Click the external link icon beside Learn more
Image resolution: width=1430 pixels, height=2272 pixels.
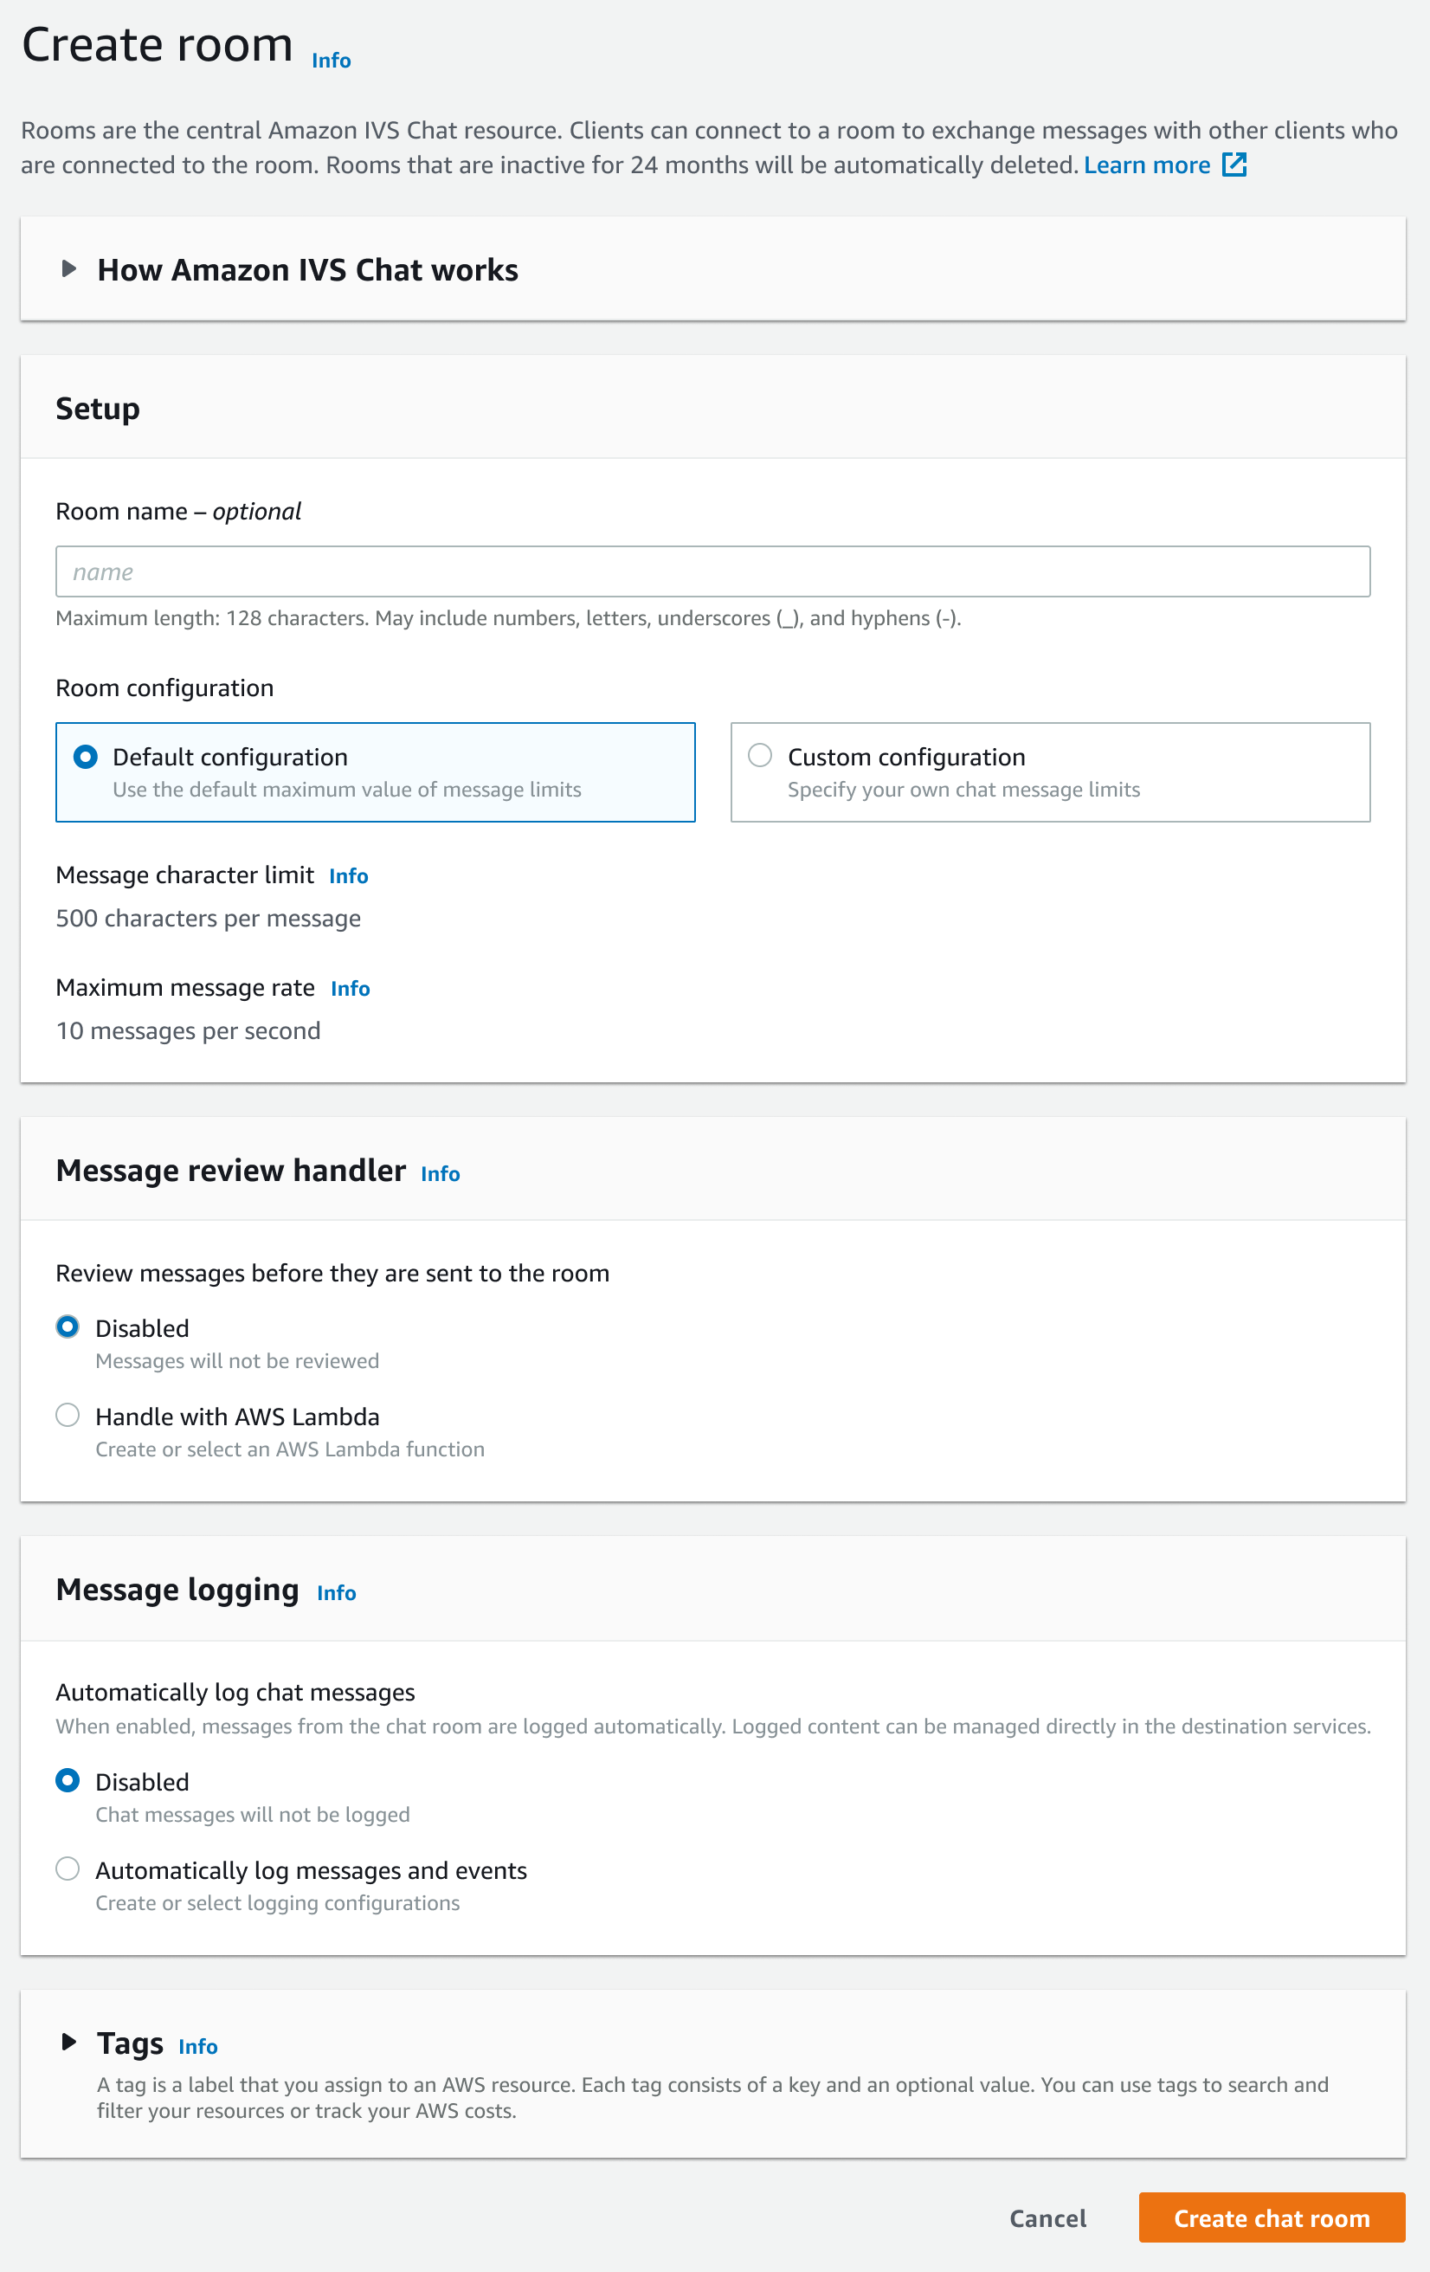[1234, 165]
